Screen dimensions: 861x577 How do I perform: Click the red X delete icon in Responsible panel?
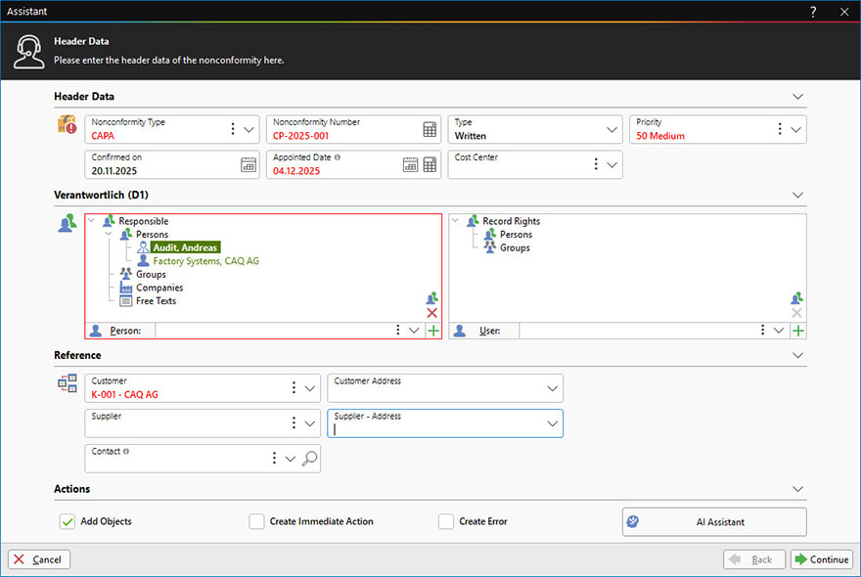[432, 313]
